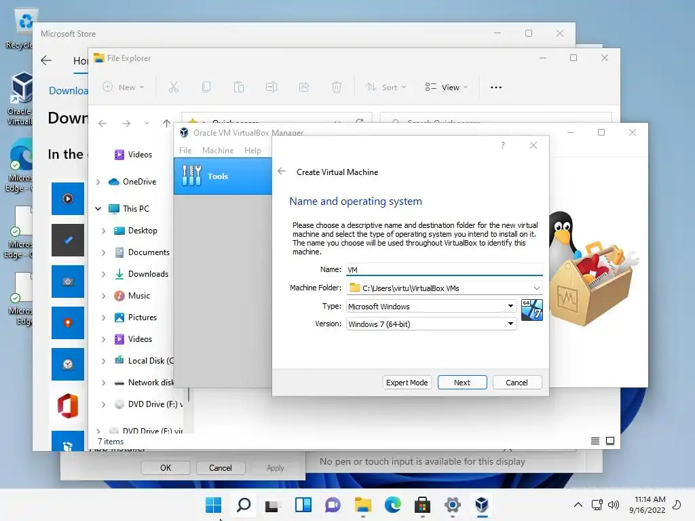Click Delete trash icon in File Explorer toolbar
Screen dimensions: 695x521
pyautogui.click(x=337, y=88)
